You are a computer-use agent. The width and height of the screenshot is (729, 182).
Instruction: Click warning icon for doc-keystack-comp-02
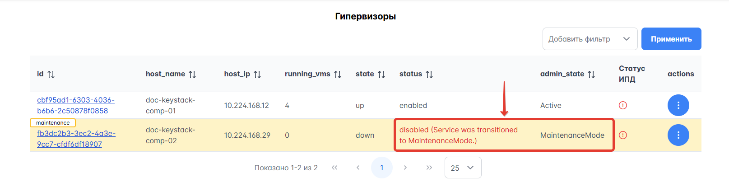point(623,135)
